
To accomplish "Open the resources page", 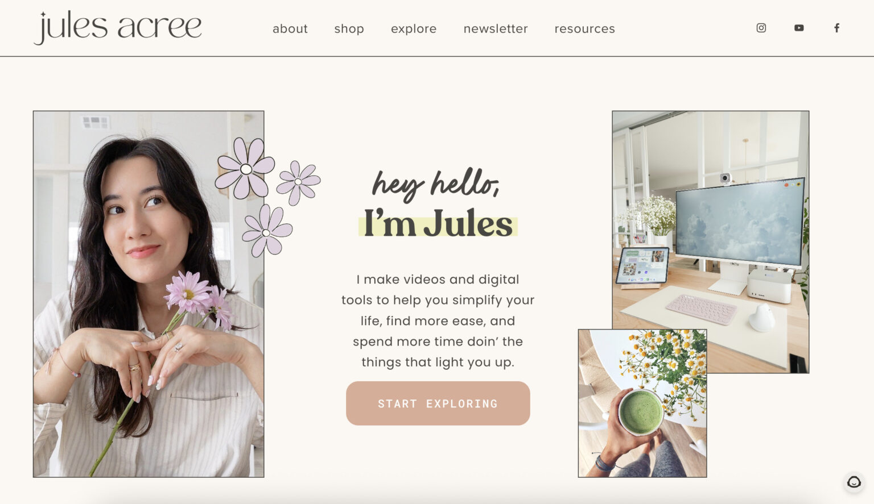I will [584, 28].
